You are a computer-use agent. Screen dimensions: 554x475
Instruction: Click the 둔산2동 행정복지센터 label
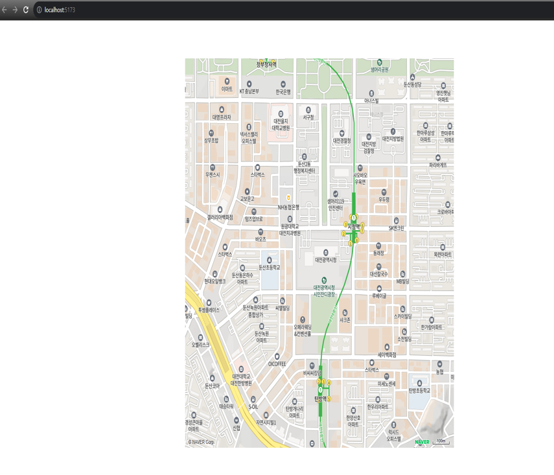tap(304, 168)
